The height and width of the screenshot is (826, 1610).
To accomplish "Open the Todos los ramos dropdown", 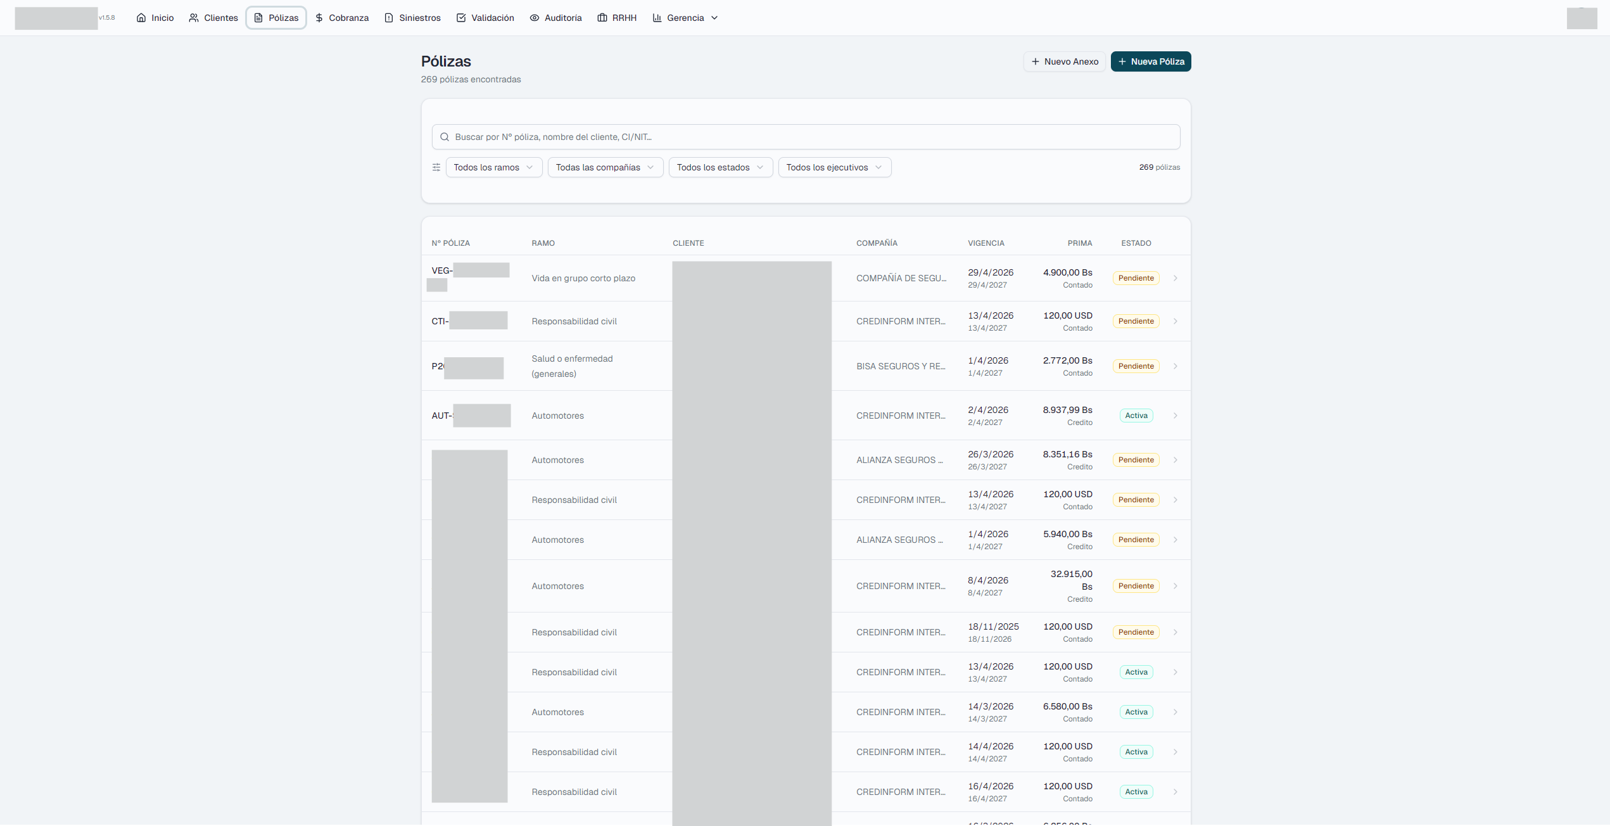I will tap(493, 167).
